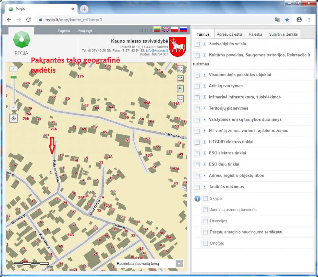318x277 pixels.
Task: Click the info@kaunas.lt email link
Action: pos(157,50)
